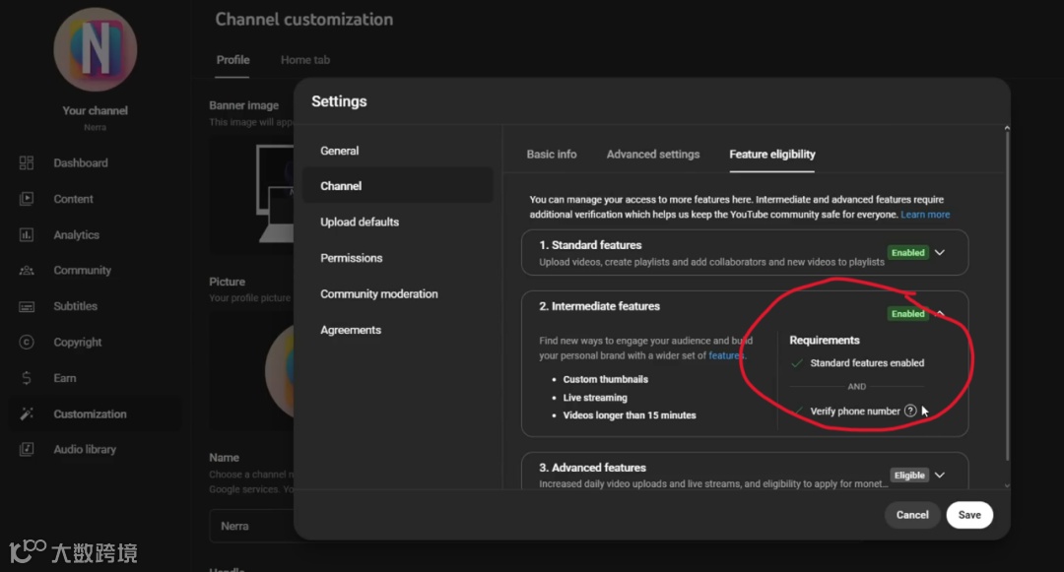The width and height of the screenshot is (1064, 572).
Task: Open Content via its sidebar icon
Action: 27,199
